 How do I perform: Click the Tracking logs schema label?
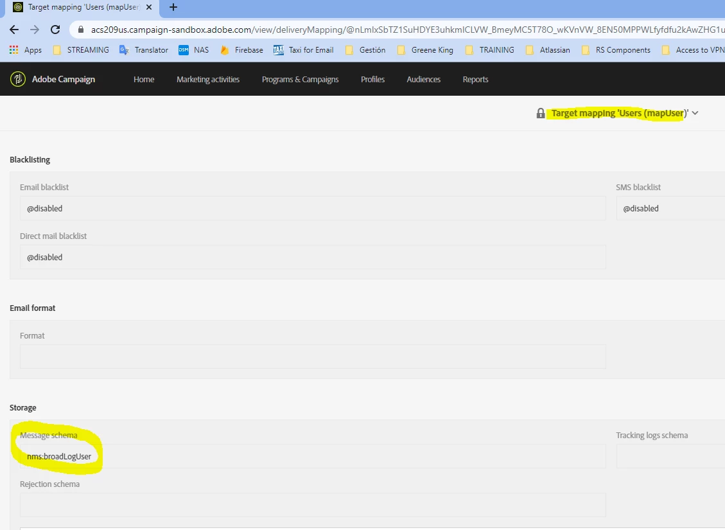[652, 435]
